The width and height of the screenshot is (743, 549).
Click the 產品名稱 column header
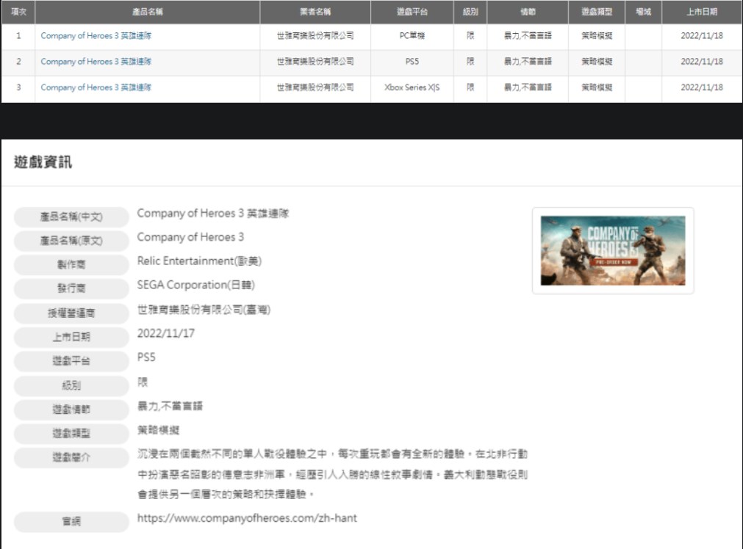click(147, 12)
